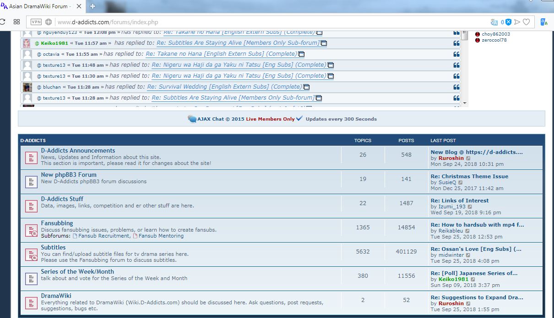Click the site info globe icon
This screenshot has width=554, height=318.
(x=49, y=22)
